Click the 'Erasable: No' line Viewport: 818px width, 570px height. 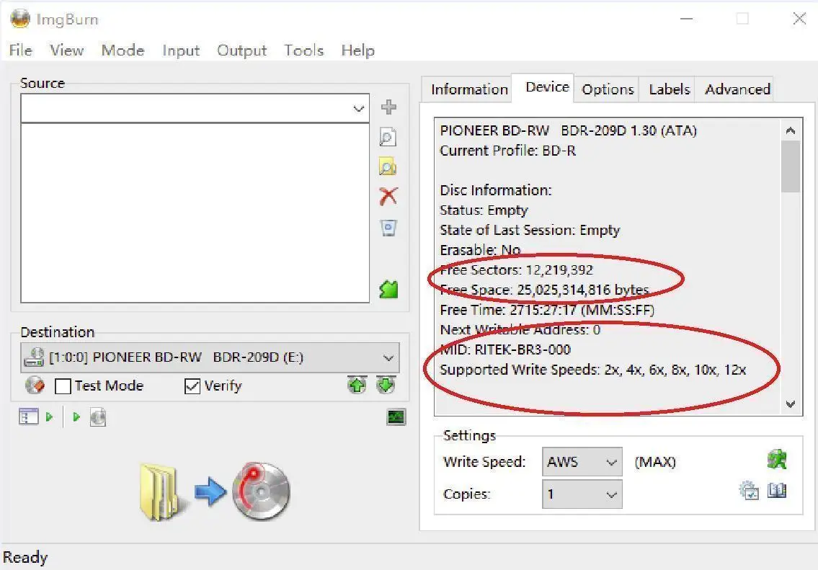(480, 250)
